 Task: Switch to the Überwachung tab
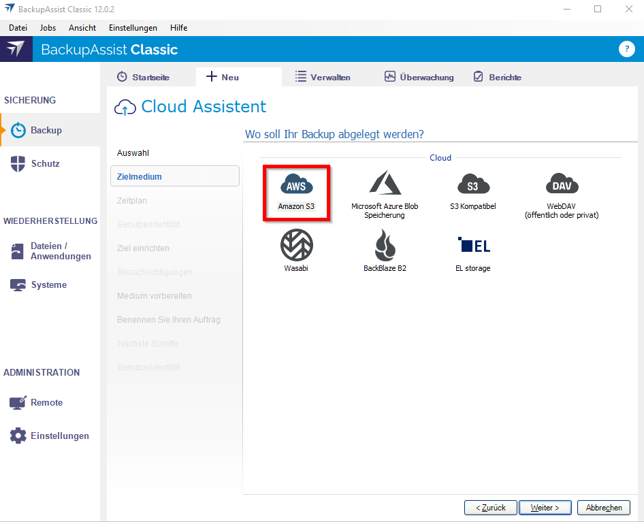pyautogui.click(x=419, y=77)
